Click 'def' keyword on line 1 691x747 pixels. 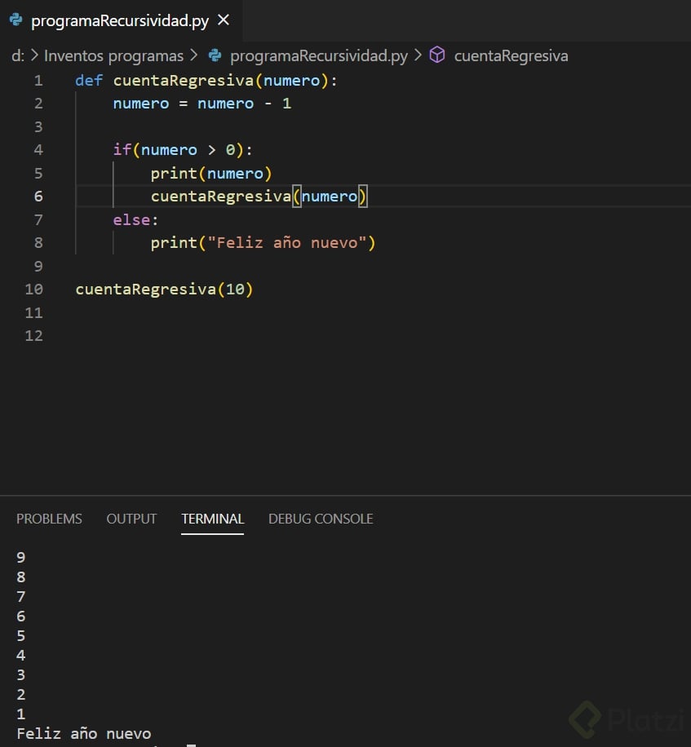click(x=89, y=81)
